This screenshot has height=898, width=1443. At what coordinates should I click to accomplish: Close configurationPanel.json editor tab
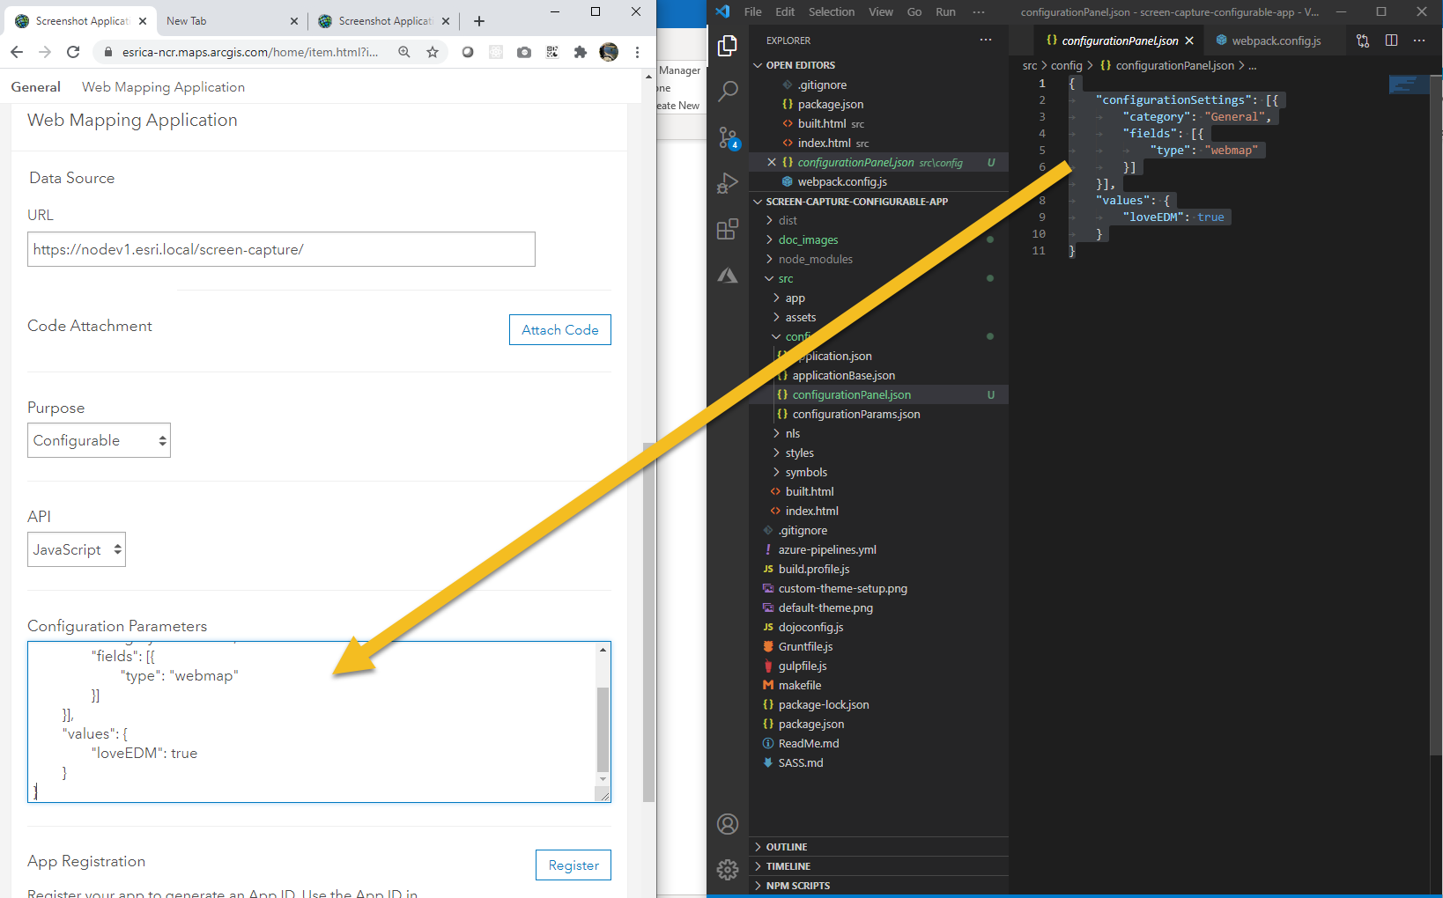coord(1189,40)
